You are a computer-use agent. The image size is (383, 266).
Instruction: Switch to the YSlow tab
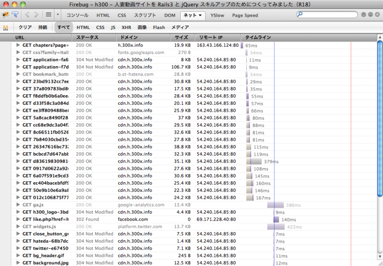click(x=217, y=15)
